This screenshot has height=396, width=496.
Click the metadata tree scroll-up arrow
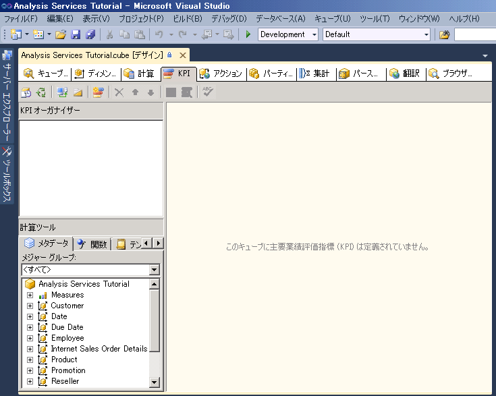point(154,284)
